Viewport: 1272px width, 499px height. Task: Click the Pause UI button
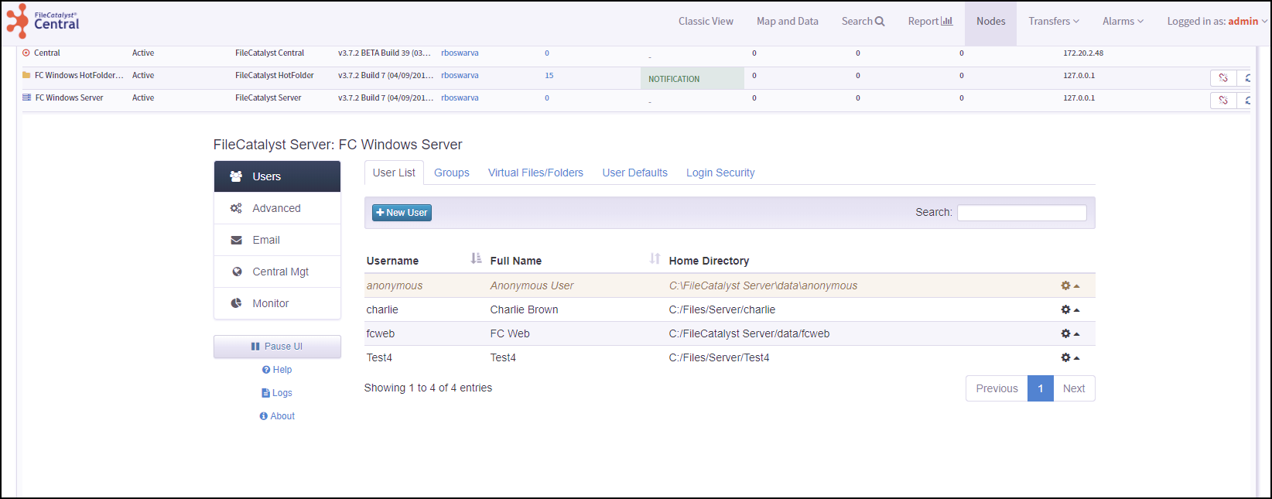[277, 347]
